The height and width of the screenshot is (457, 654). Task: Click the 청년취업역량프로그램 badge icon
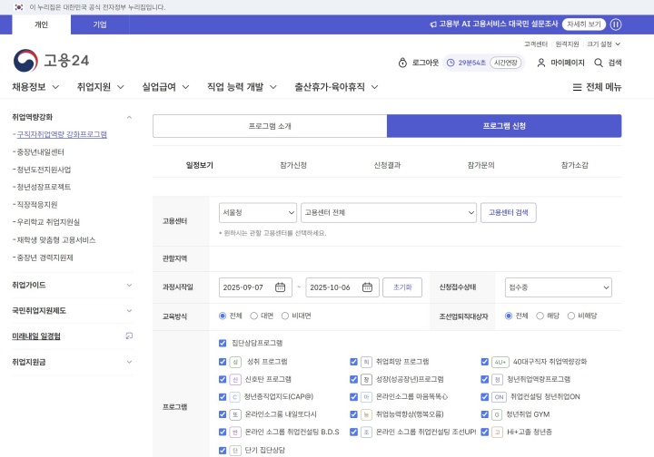click(497, 379)
